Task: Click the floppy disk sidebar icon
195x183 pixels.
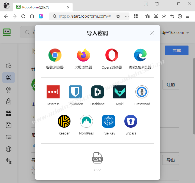Action: (9, 125)
